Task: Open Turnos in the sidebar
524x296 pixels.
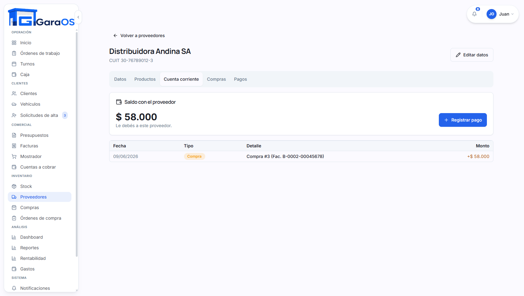Action: (40, 64)
